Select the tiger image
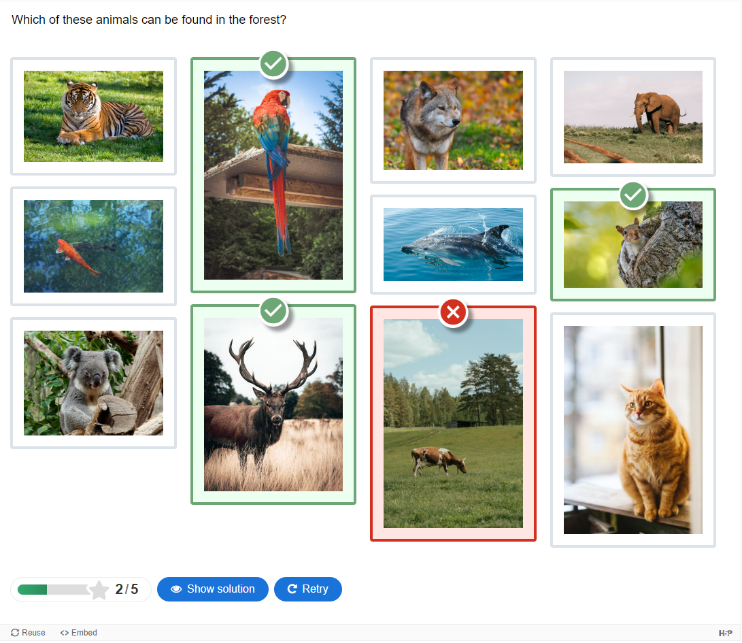Screen dimensions: 742x643 point(93,116)
